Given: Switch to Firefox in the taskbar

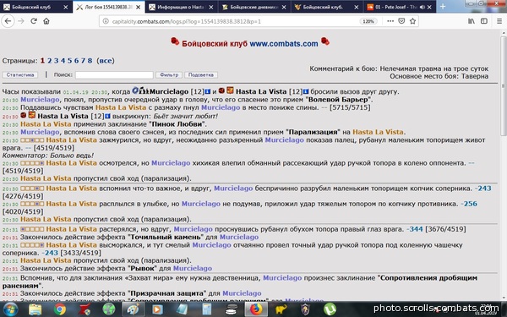Looking at the screenshot, I should coord(256,309).
